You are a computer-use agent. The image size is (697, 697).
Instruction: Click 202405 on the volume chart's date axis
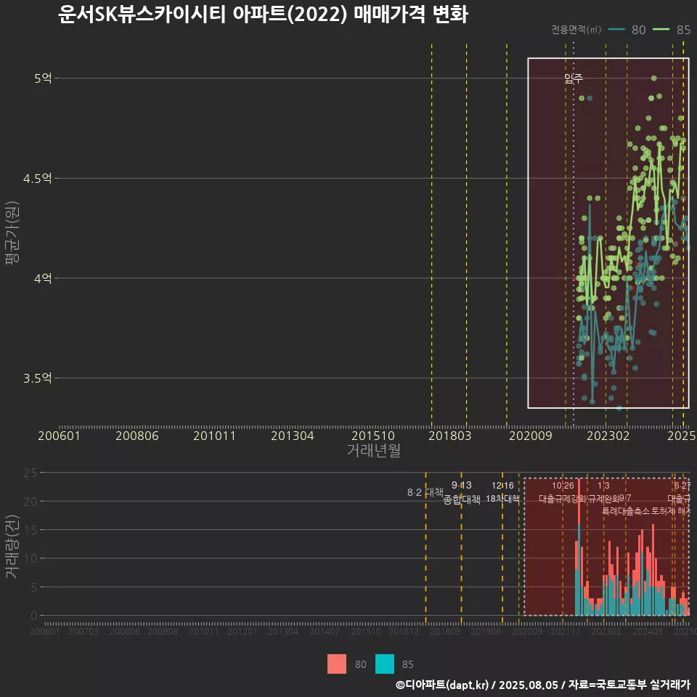[x=648, y=631]
